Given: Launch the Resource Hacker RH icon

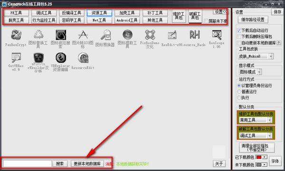Looking at the screenshot, I should (x=194, y=35).
